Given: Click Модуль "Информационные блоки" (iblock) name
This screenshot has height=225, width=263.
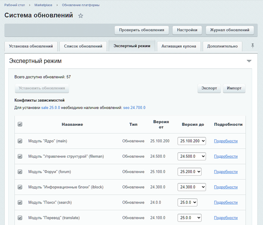Looking at the screenshot, I should coord(66,187).
